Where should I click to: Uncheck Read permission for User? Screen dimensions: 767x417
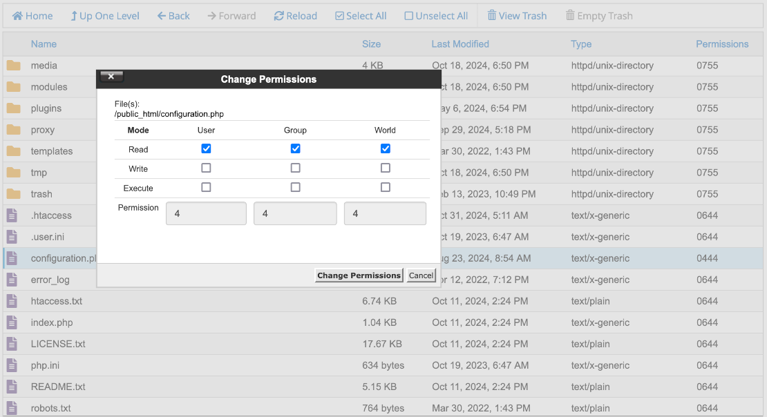(x=205, y=148)
